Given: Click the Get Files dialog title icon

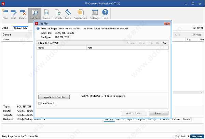Looking at the screenshot, I should (x=37, y=24).
